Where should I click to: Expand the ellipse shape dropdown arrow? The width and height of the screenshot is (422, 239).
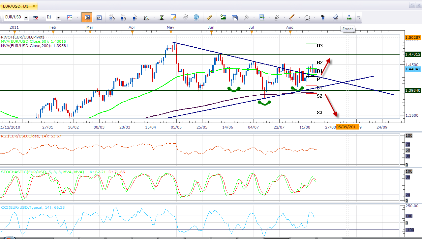coord(315,17)
